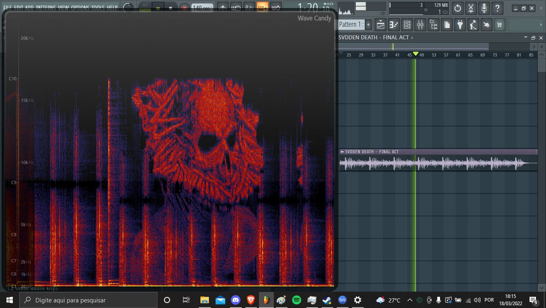Image resolution: width=546 pixels, height=308 pixels.
Task: Toggle the countdown before recording
Action: (x=249, y=8)
